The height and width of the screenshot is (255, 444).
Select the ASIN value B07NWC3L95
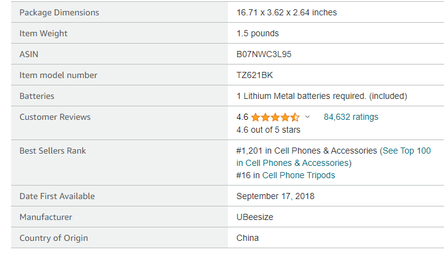click(264, 54)
